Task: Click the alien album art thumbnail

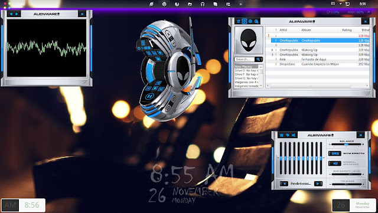Action: point(249,40)
